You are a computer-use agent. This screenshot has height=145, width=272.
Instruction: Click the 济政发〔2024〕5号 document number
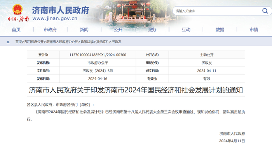pyautogui.click(x=98, y=71)
